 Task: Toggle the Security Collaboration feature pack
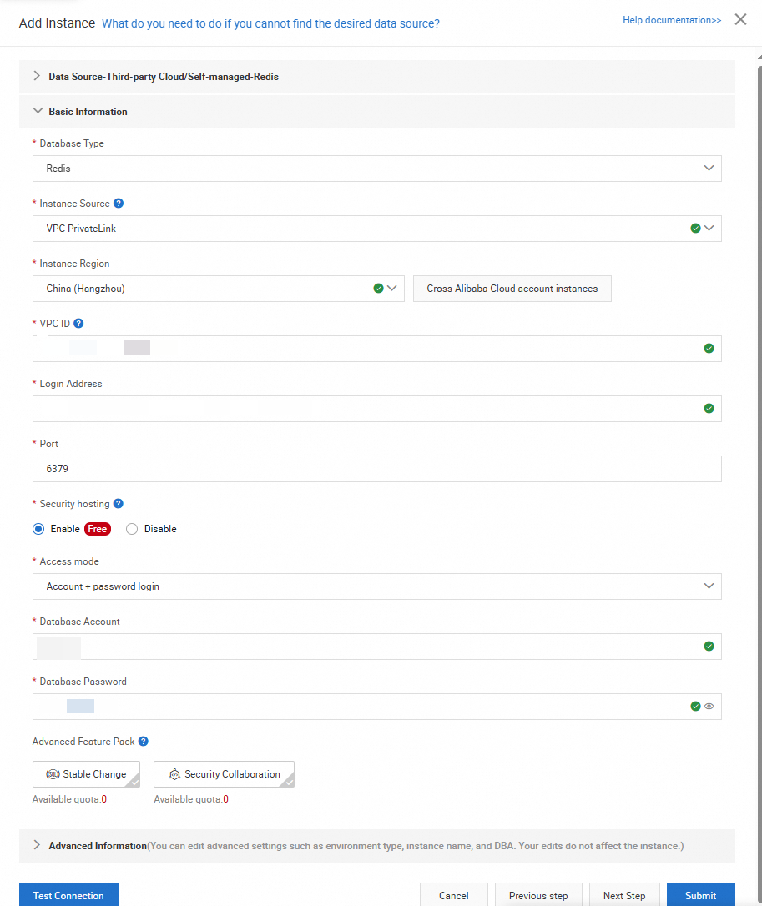[225, 774]
